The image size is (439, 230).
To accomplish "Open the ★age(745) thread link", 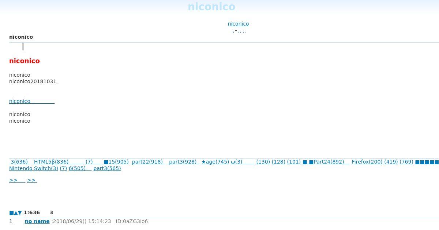I will (x=215, y=162).
